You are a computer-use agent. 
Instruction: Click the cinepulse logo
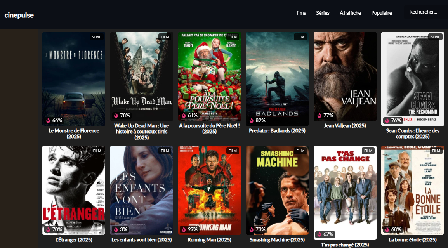point(19,15)
